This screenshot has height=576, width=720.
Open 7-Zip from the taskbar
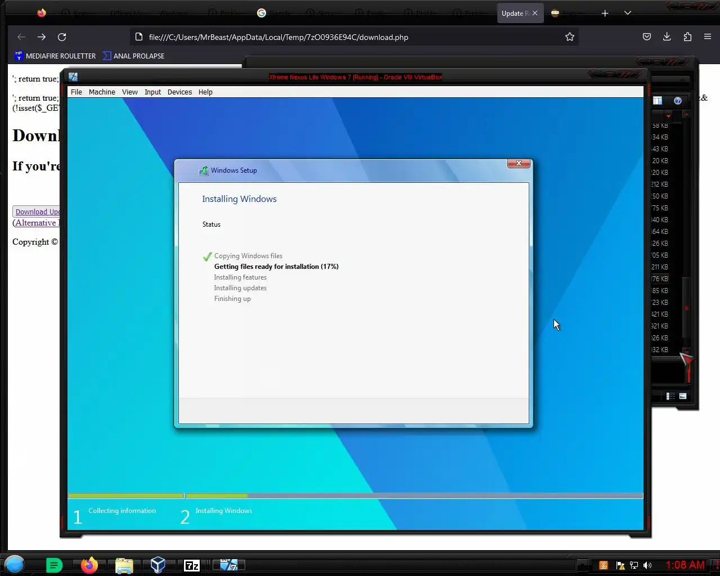pyautogui.click(x=192, y=565)
